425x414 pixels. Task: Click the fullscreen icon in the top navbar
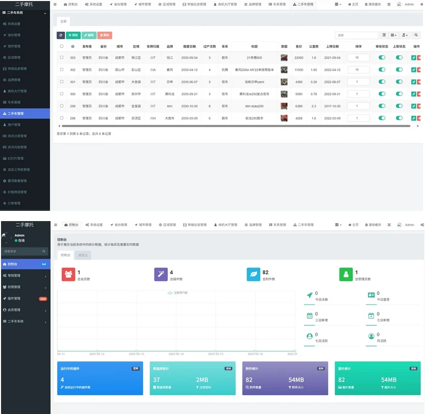(389, 4)
